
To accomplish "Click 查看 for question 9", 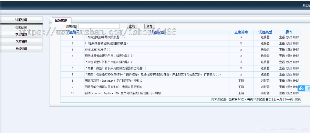I will click(282, 87).
